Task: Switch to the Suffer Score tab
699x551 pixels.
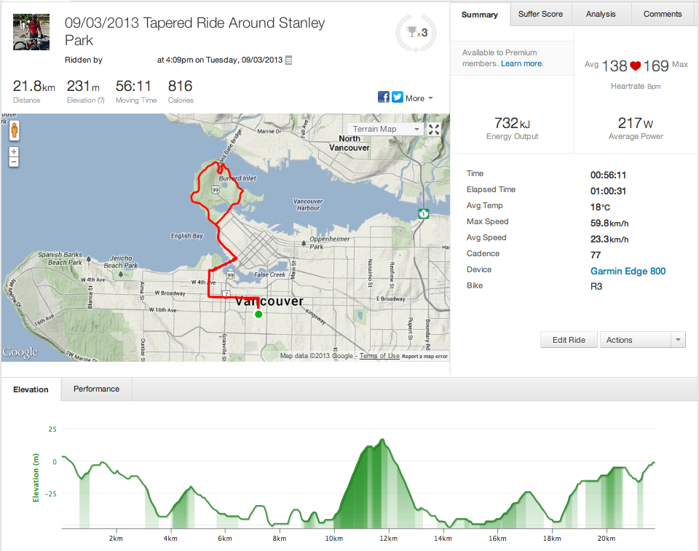Action: 541,14
